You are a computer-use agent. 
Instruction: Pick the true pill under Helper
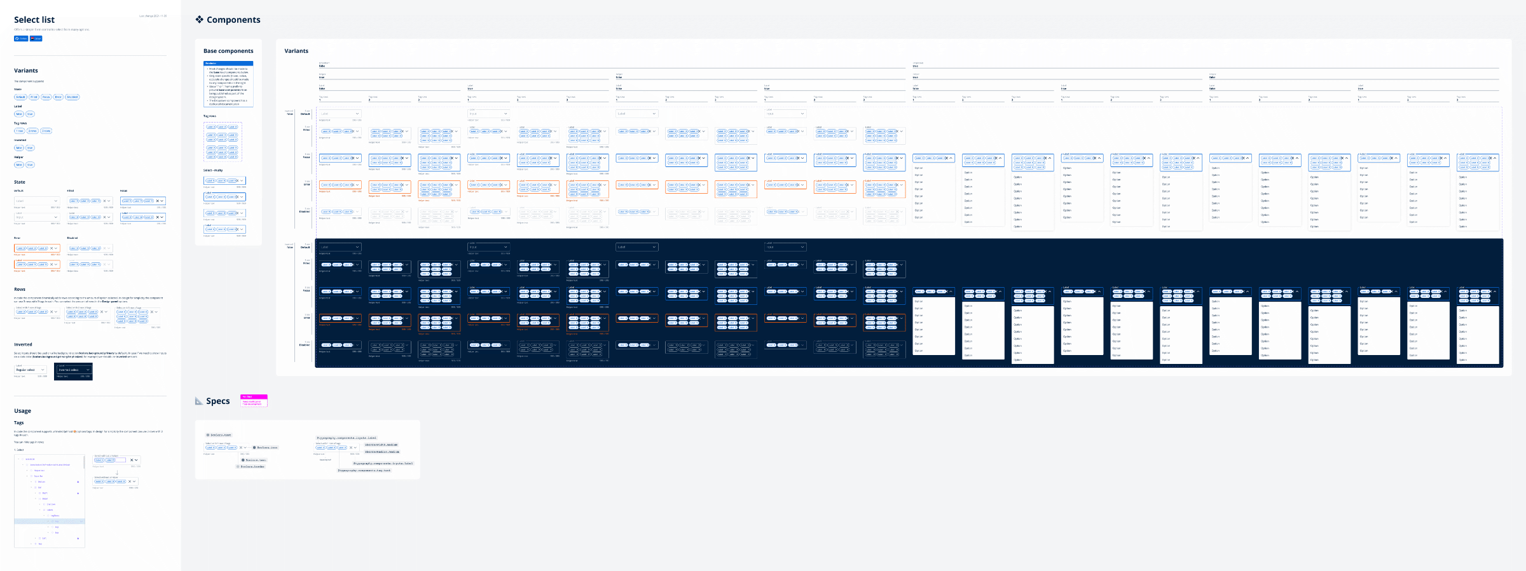pyautogui.click(x=30, y=165)
